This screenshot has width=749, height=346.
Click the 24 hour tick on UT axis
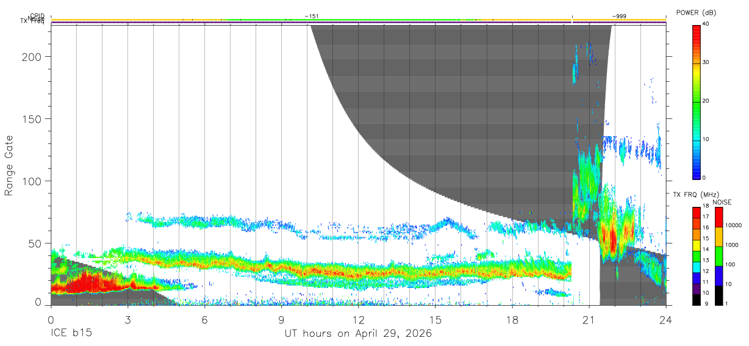point(666,320)
